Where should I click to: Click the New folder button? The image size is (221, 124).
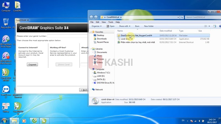click(x=149, y=26)
